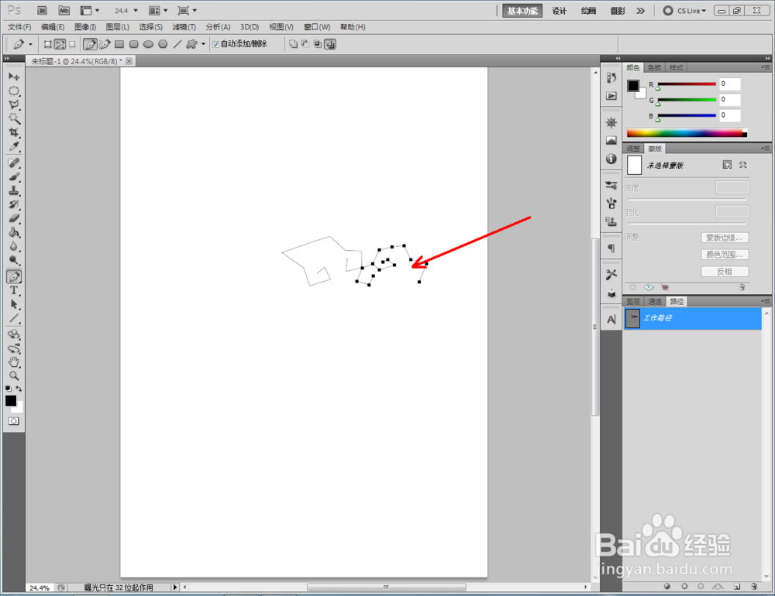Uncheck the 自动添加/删除 checkbox
Viewport: 775px width, 596px height.
215,44
